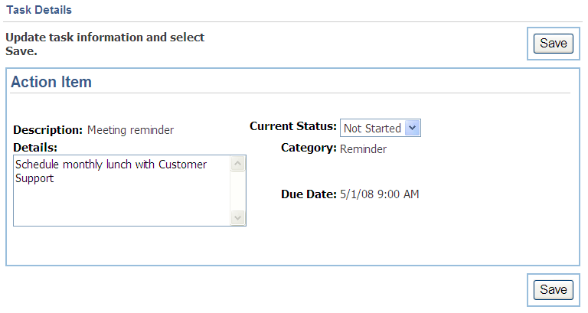Click the 5/1/08 9:00 AM due date value
This screenshot has height=313, width=588.
[x=380, y=194]
